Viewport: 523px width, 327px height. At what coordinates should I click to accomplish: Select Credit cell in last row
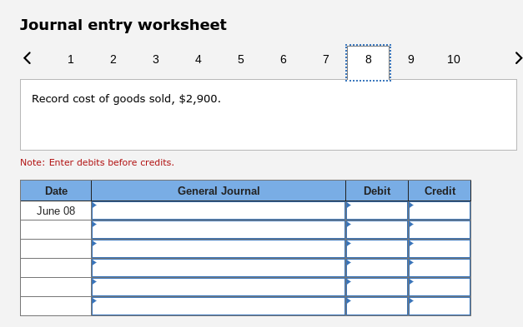(x=440, y=306)
